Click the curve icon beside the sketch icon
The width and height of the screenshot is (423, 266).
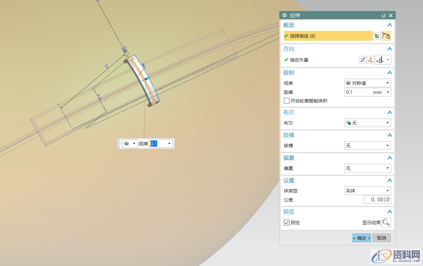coord(386,36)
